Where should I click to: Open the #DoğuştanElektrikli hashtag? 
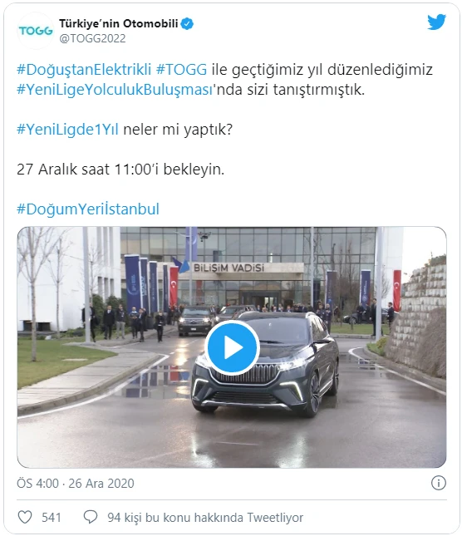84,70
